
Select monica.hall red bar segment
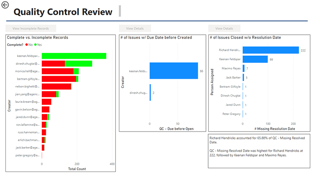click(58, 71)
